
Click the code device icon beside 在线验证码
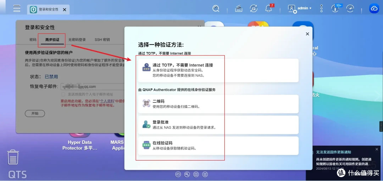click(146, 145)
